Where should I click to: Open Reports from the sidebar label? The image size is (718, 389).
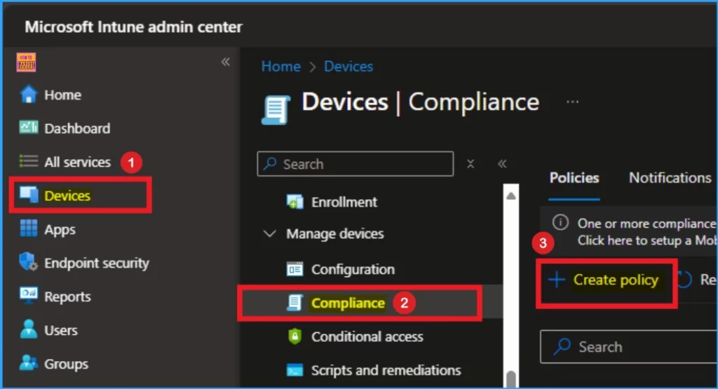pos(67,297)
